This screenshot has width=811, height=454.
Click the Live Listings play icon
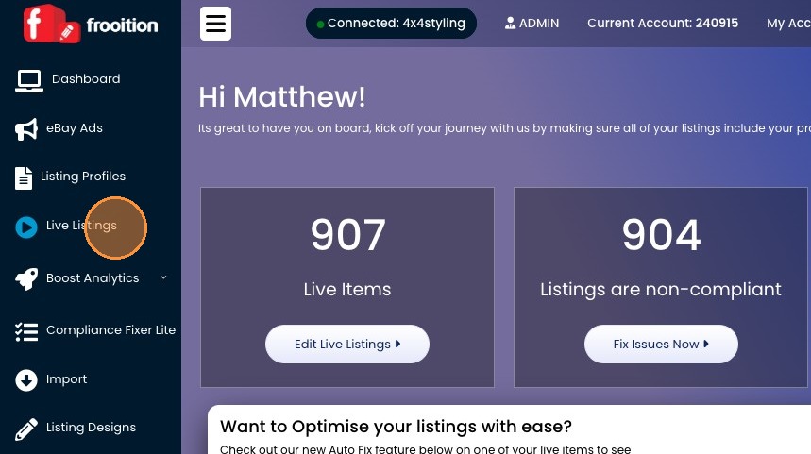coord(26,227)
